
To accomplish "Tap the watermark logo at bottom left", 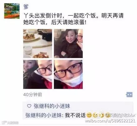I will click(x=10, y=123).
